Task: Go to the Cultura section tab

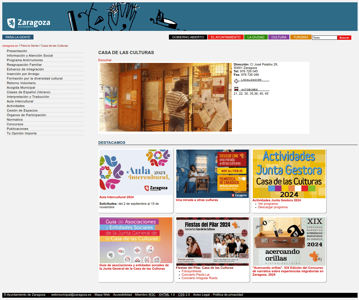Action: 279,37
